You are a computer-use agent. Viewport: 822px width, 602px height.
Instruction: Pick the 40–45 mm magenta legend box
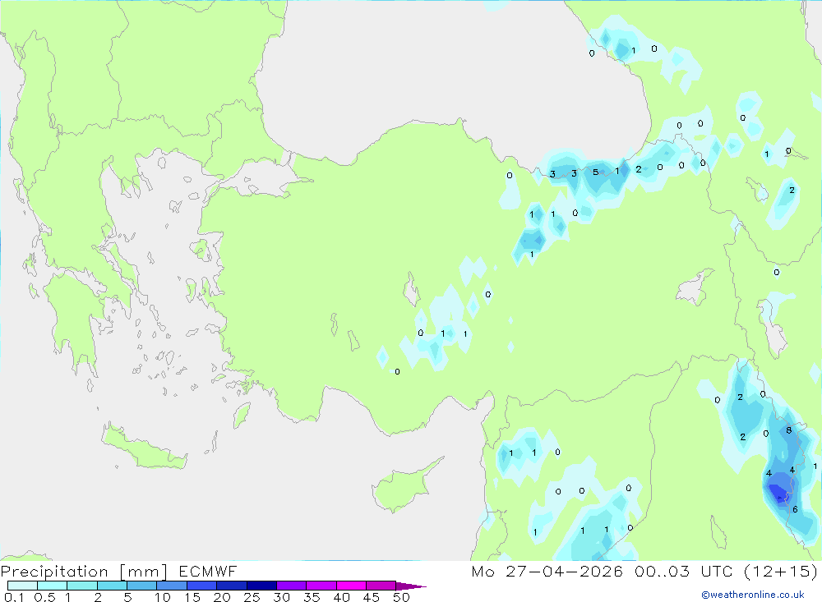click(x=351, y=586)
